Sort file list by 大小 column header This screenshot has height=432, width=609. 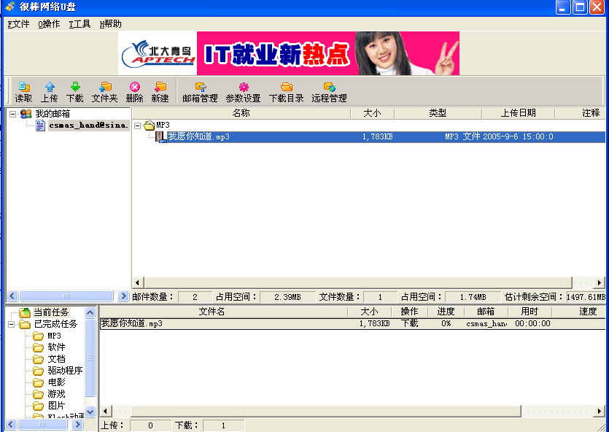[371, 113]
